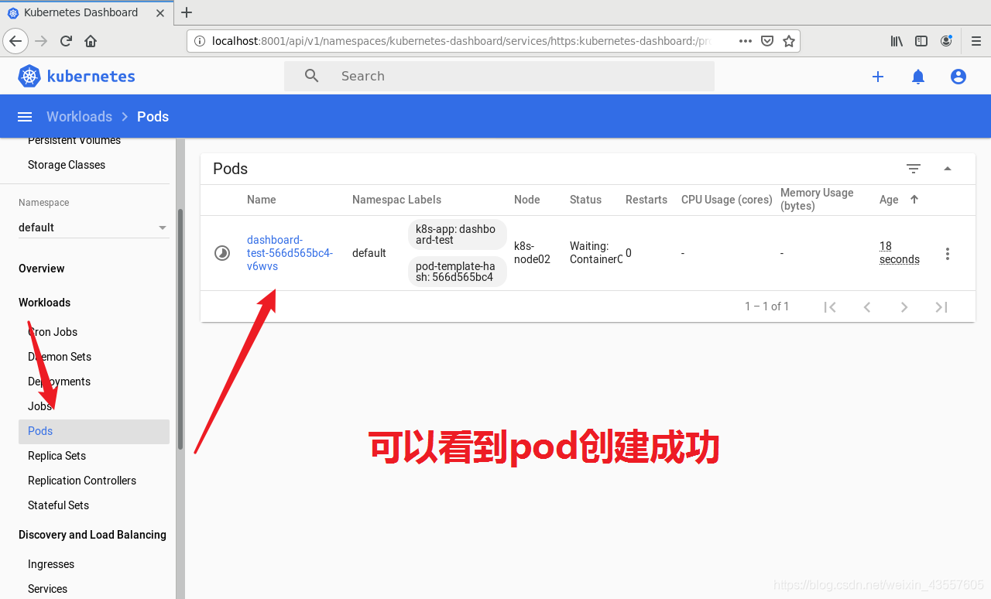Click the plus icon to create a new resource
The image size is (991, 599).
[x=878, y=76]
